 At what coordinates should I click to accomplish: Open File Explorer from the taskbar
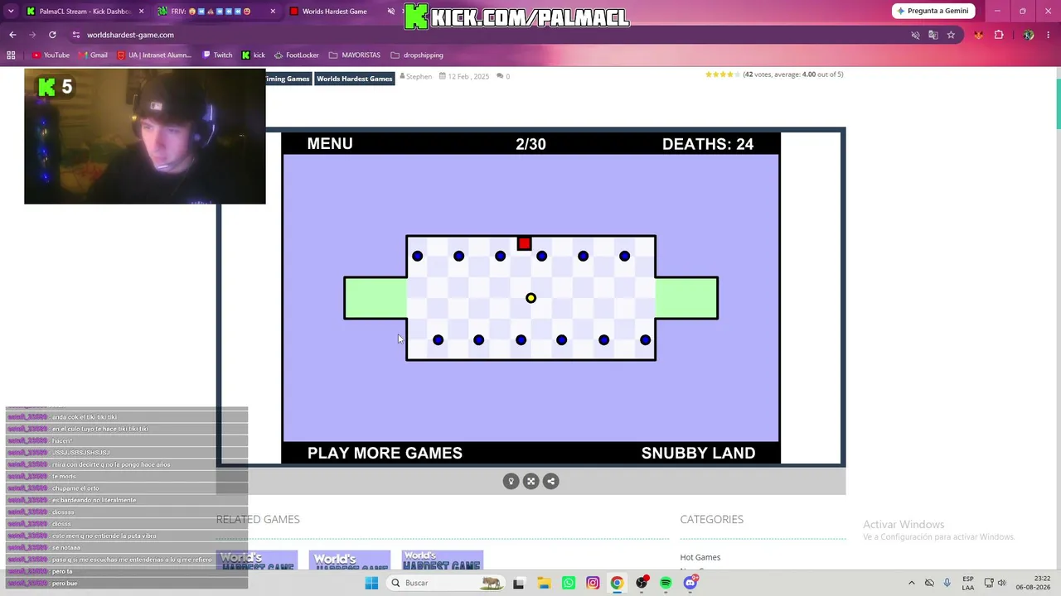[544, 583]
